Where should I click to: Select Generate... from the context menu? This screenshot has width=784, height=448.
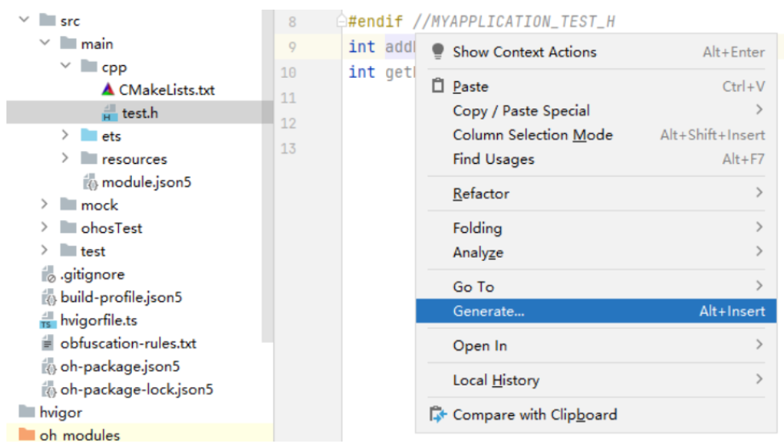pos(488,312)
